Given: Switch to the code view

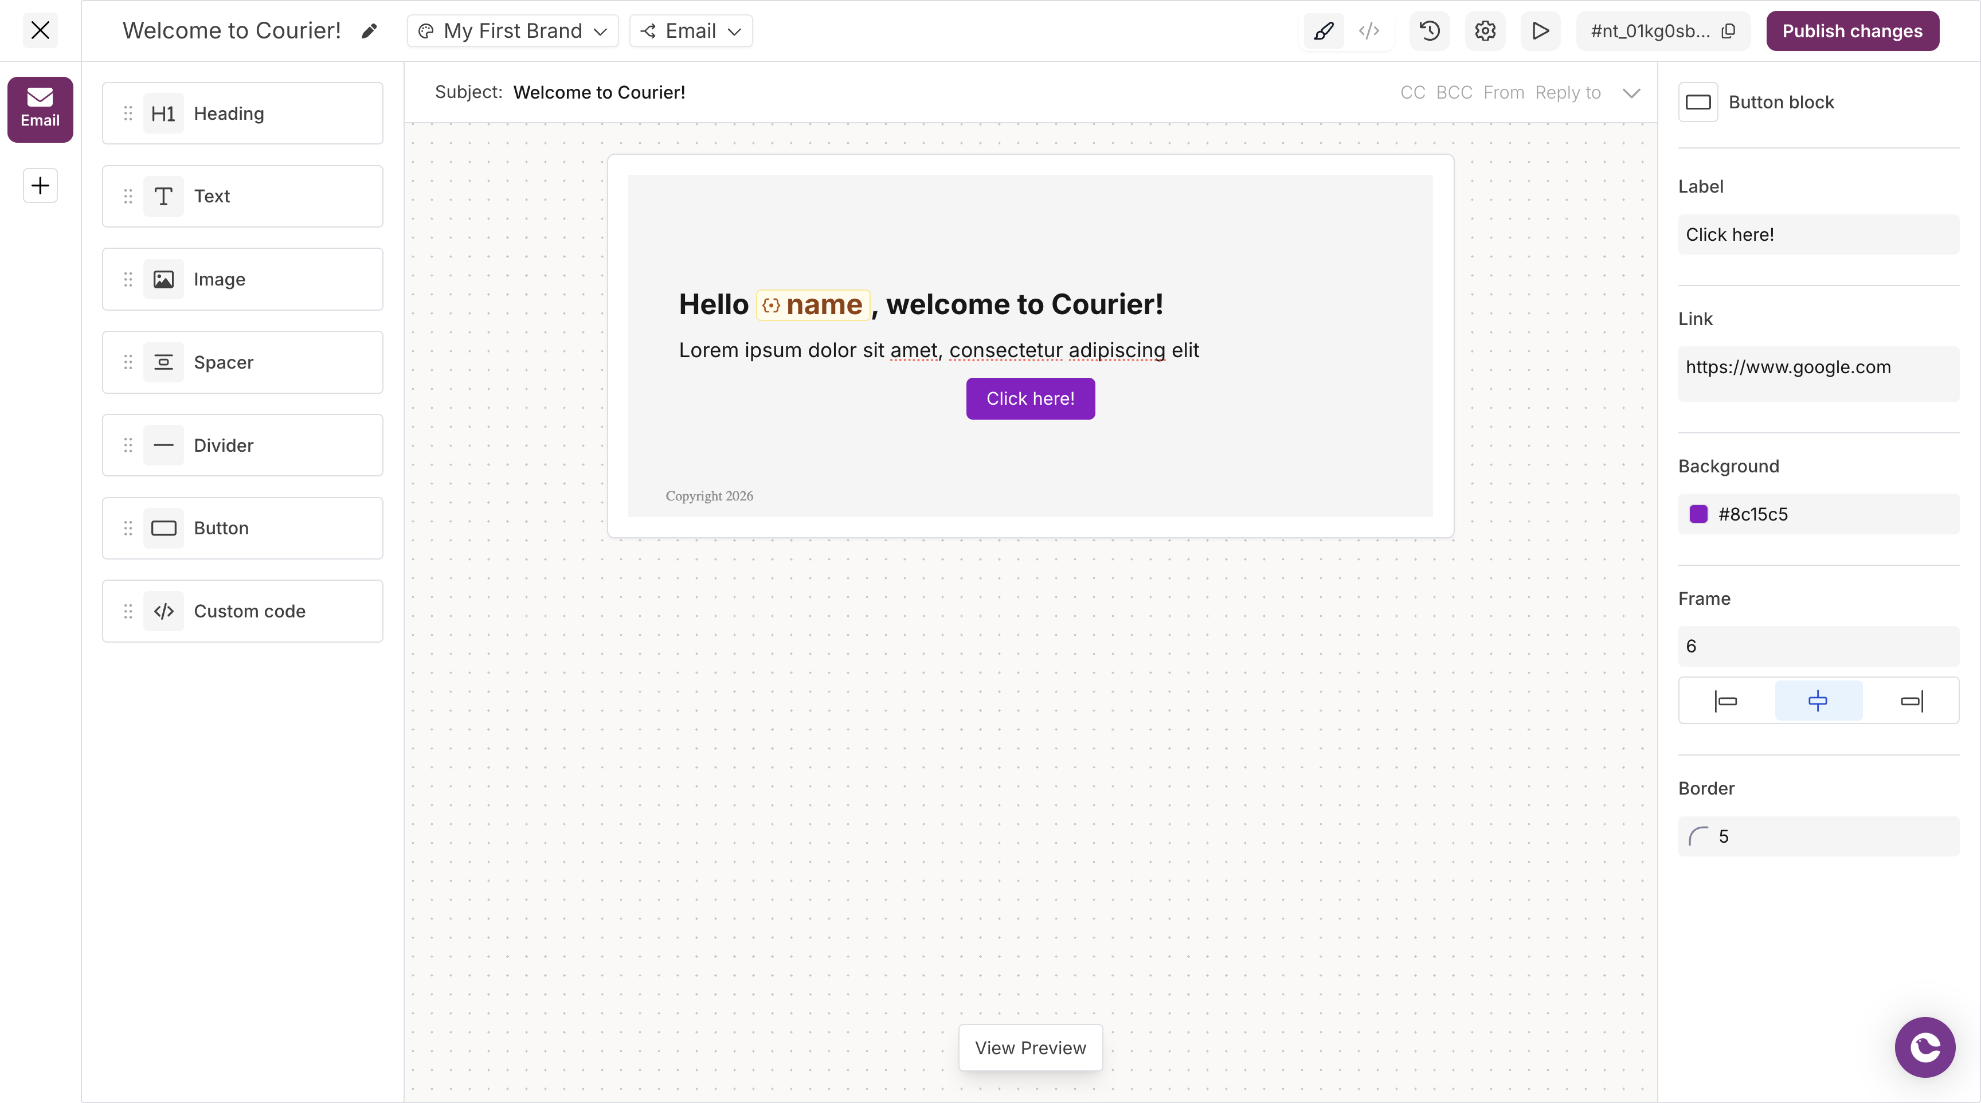Looking at the screenshot, I should coord(1369,31).
